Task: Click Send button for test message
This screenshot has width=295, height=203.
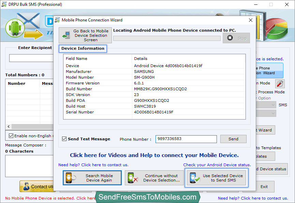Action: pyautogui.click(x=233, y=139)
